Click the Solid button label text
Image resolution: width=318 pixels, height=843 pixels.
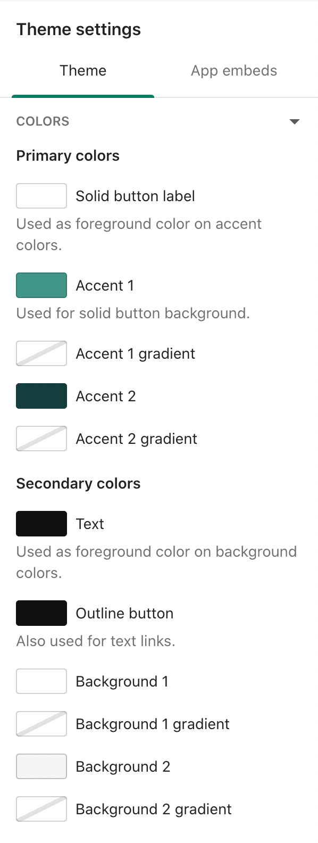tap(135, 196)
